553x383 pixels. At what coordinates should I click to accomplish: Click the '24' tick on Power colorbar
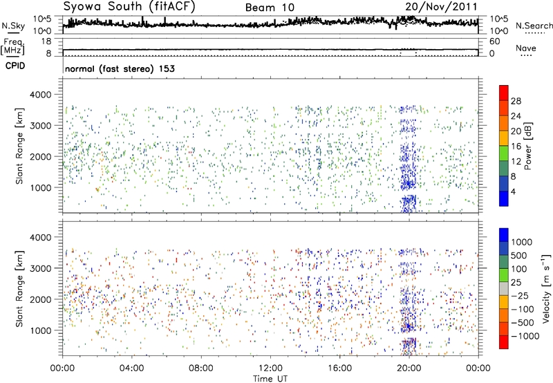pyautogui.click(x=516, y=116)
